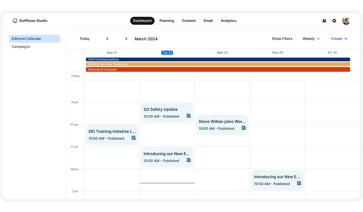Select the Tue 22 date highlight

pyautogui.click(x=167, y=52)
